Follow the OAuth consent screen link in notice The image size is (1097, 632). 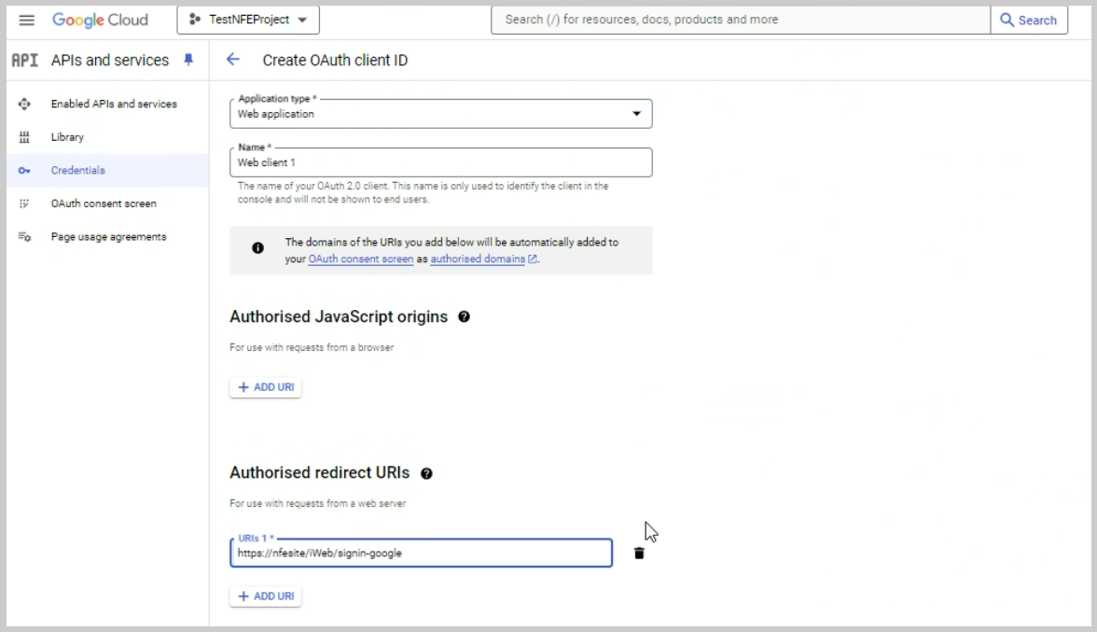[360, 259]
